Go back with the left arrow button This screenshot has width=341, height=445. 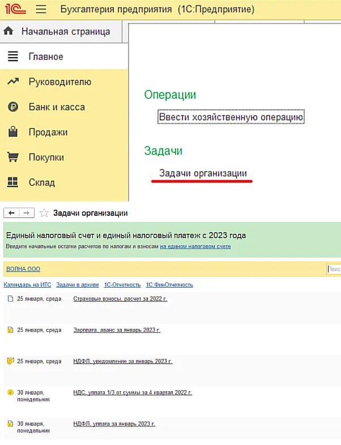12,213
